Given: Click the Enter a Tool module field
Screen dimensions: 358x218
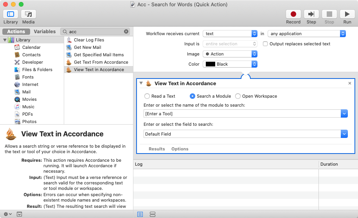Looking at the screenshot, I should [242, 114].
